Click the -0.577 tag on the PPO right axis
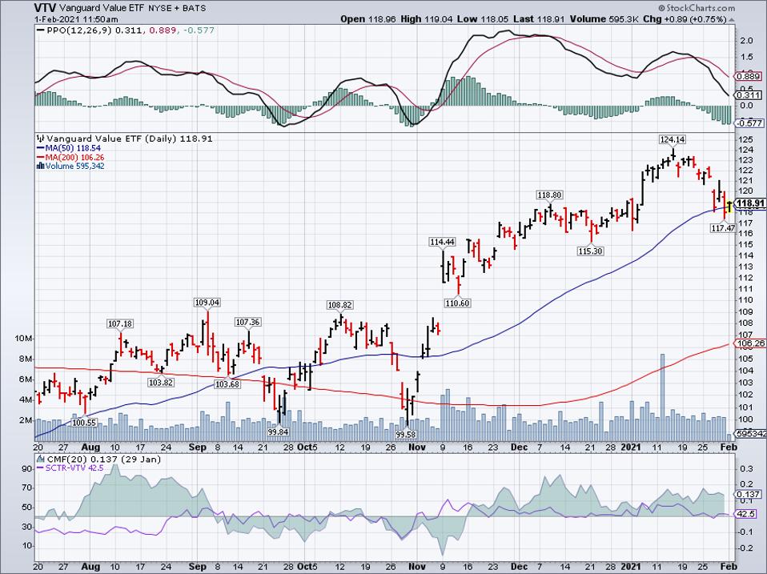Image resolution: width=767 pixels, height=574 pixels. coord(750,123)
